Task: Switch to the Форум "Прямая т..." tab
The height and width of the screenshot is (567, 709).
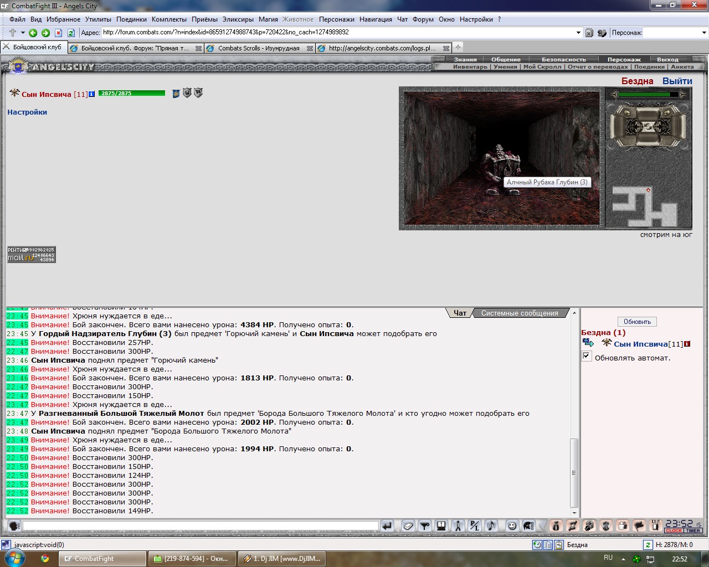Action: click(x=136, y=48)
